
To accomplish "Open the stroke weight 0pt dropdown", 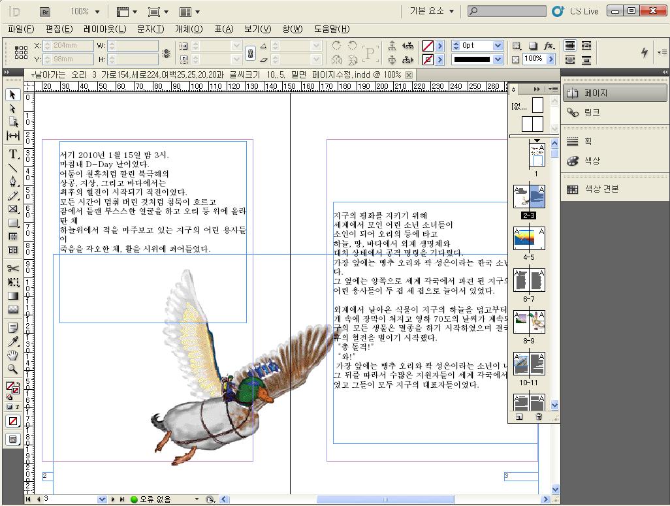I will click(x=498, y=46).
